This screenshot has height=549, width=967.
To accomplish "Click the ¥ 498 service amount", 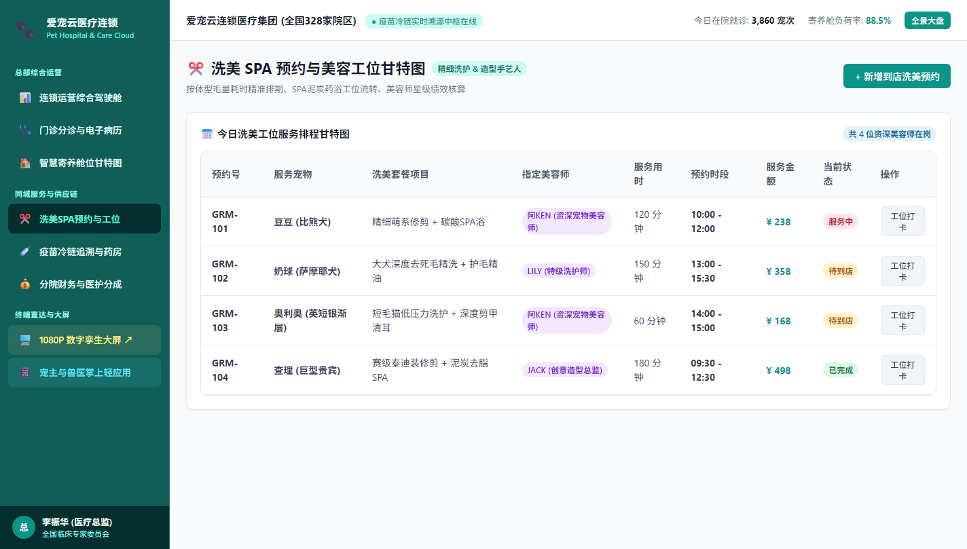I will (778, 371).
